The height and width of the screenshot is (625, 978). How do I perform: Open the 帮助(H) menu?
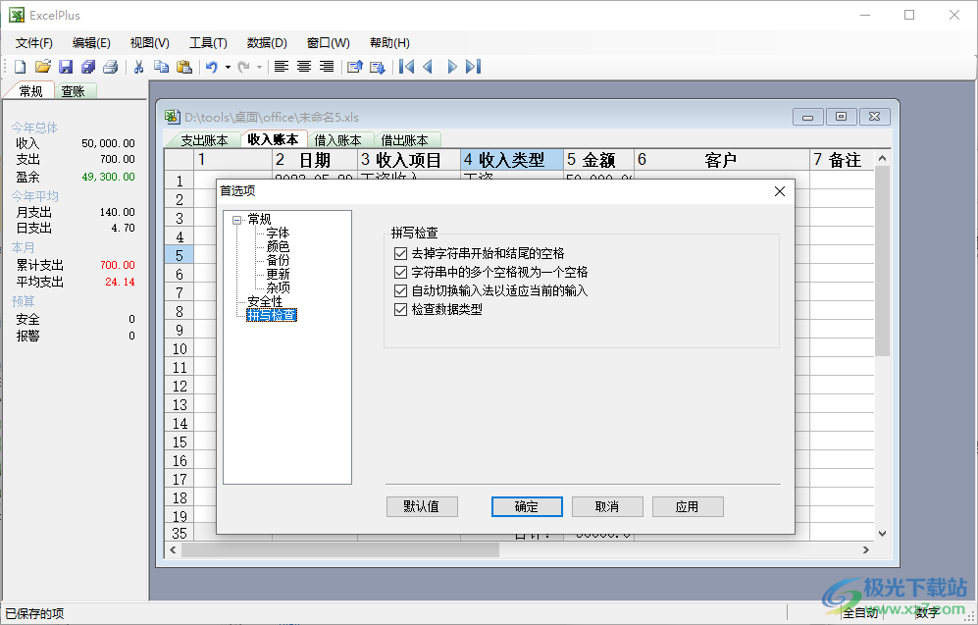pos(389,43)
